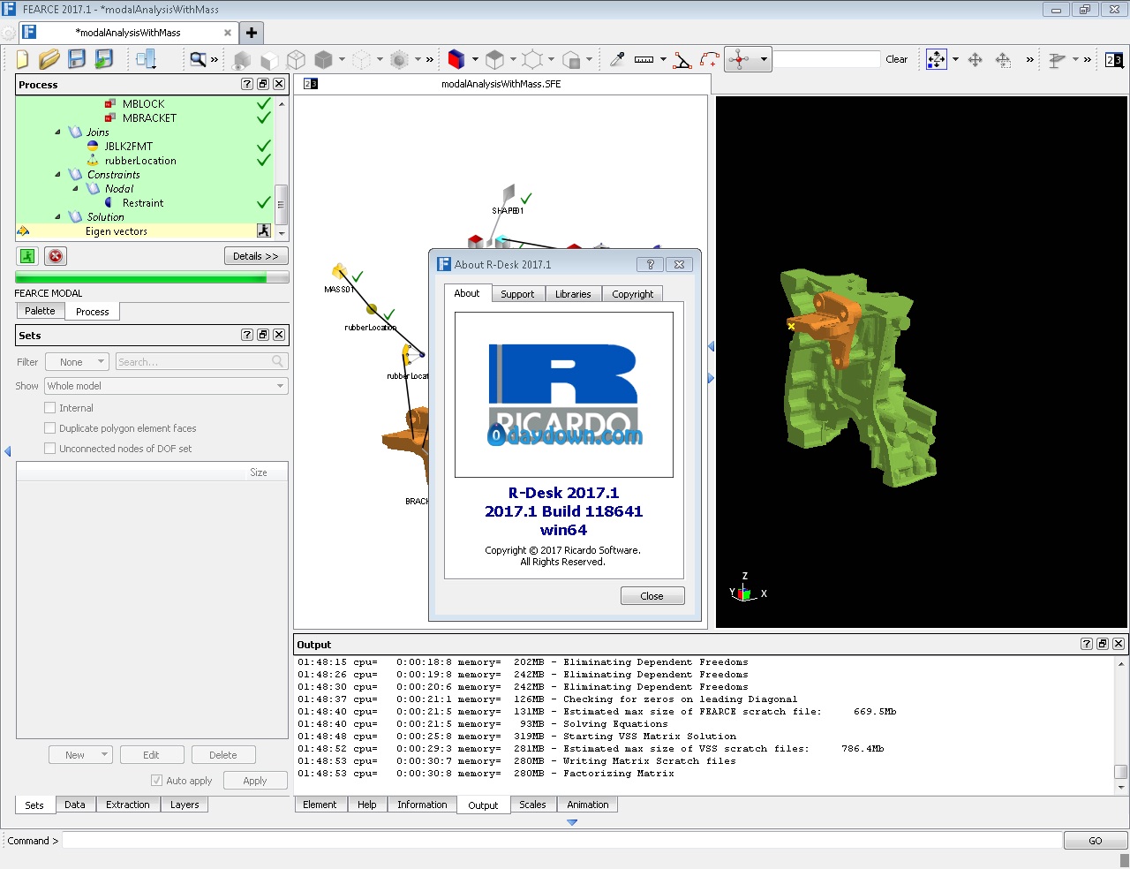Open a file via the folder icon
Image resolution: width=1130 pixels, height=869 pixels.
49,59
